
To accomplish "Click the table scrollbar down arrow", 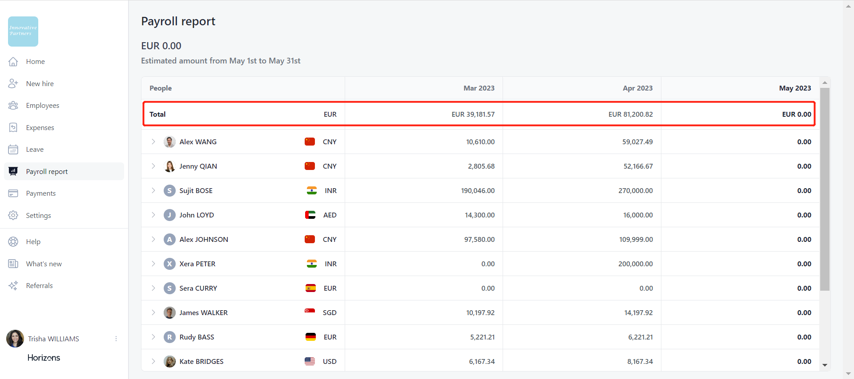I will (825, 365).
